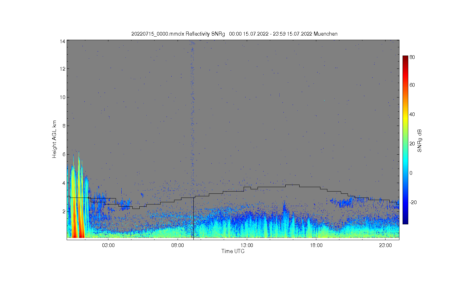Click the height tick label 8
The width and height of the screenshot is (474, 284).
[x=64, y=126]
